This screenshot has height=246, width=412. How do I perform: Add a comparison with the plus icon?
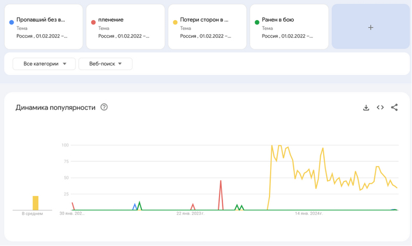(x=370, y=27)
